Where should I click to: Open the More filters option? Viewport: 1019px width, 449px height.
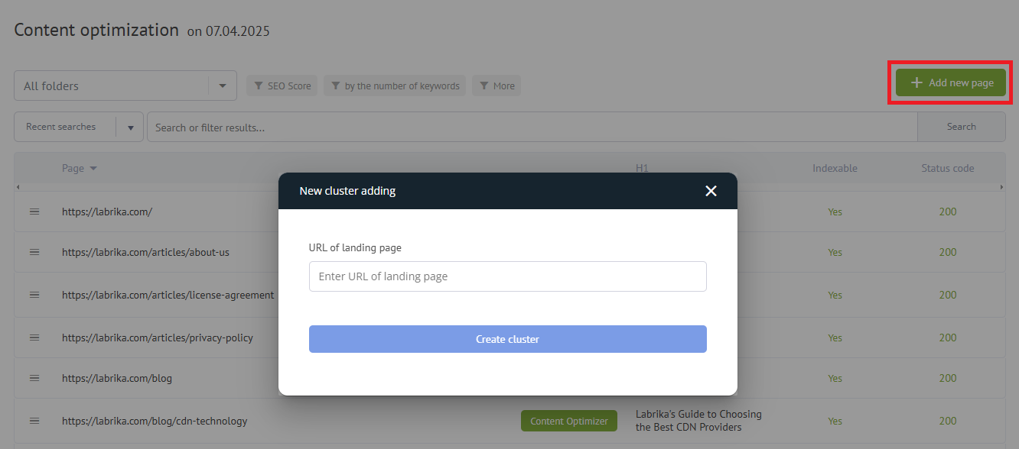496,86
